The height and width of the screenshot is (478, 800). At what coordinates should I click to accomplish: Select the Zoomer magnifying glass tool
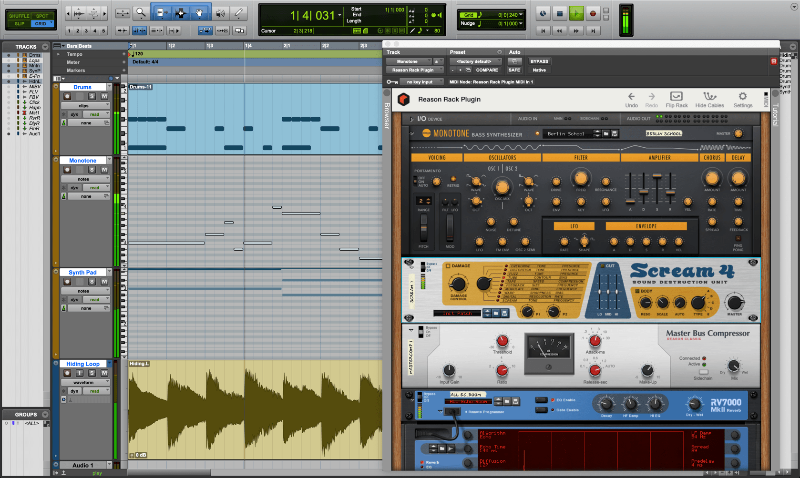point(140,12)
